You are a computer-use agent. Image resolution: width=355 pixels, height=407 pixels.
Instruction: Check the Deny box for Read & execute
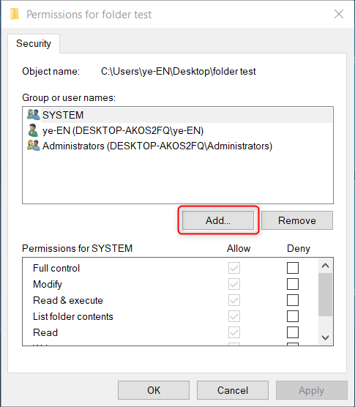coord(293,300)
